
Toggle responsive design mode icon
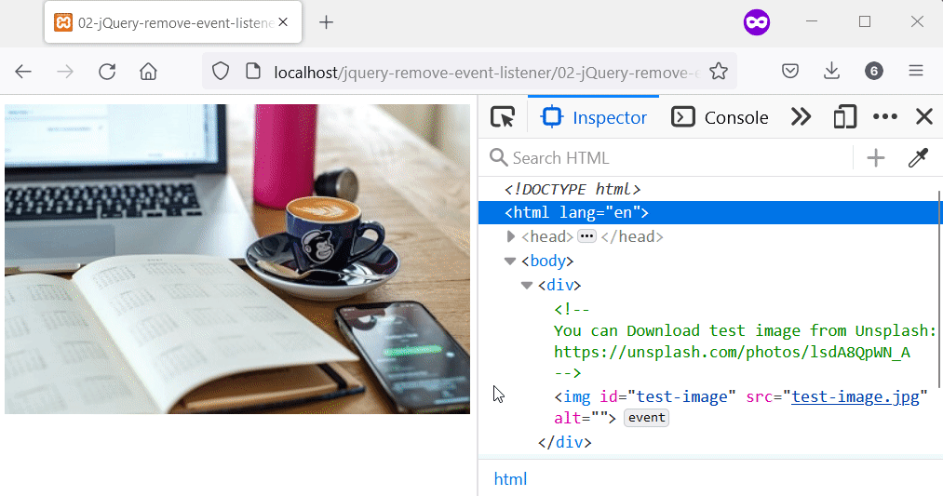pyautogui.click(x=844, y=117)
